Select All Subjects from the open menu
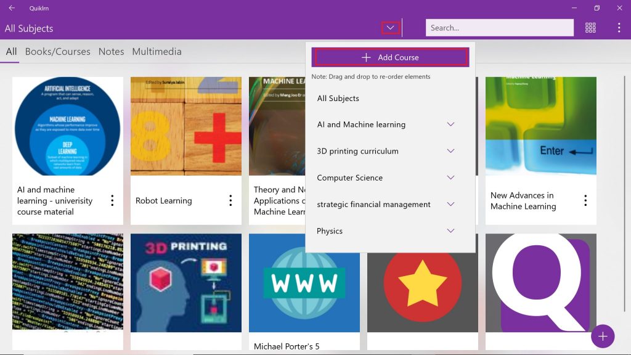This screenshot has height=355, width=631. [x=336, y=98]
